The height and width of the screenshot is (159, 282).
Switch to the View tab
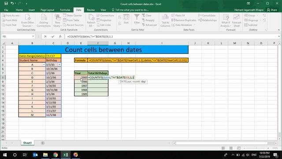103,10
